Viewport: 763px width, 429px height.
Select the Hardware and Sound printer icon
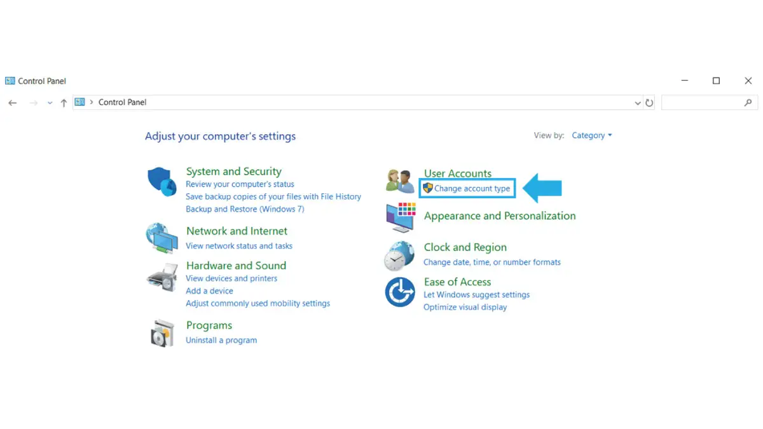(162, 276)
